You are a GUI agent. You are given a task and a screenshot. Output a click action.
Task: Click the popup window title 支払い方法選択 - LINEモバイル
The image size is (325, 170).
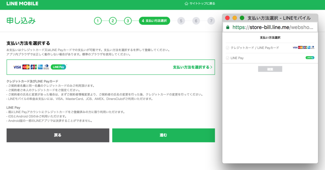279,18
